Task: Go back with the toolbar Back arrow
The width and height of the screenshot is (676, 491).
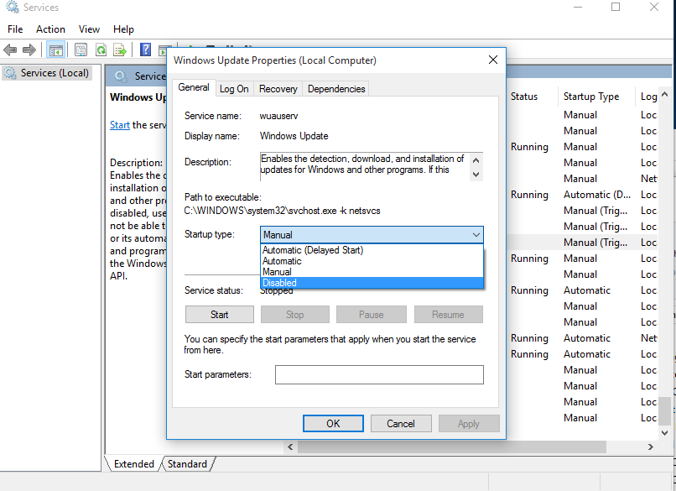Action: (10, 50)
